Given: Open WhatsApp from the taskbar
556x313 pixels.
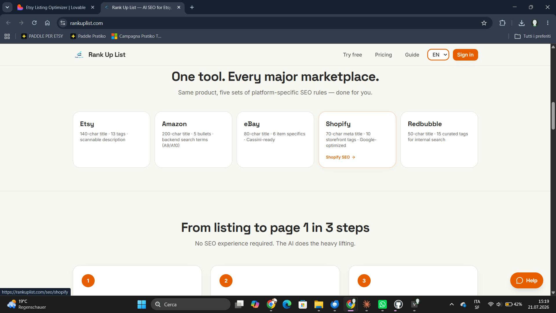Looking at the screenshot, I should tap(383, 304).
